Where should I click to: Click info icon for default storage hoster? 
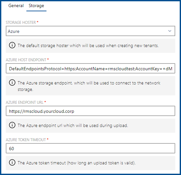click(x=12, y=45)
